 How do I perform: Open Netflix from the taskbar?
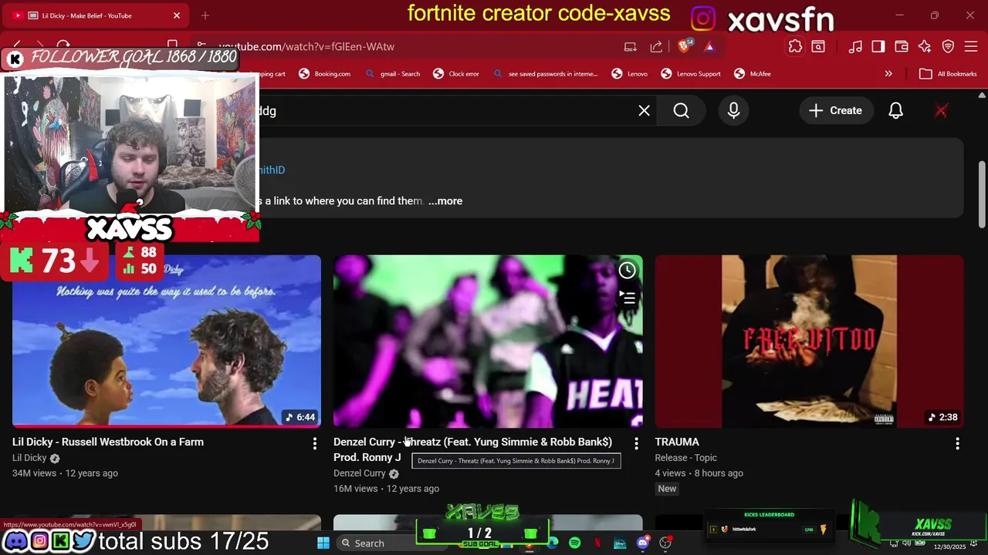tap(597, 543)
